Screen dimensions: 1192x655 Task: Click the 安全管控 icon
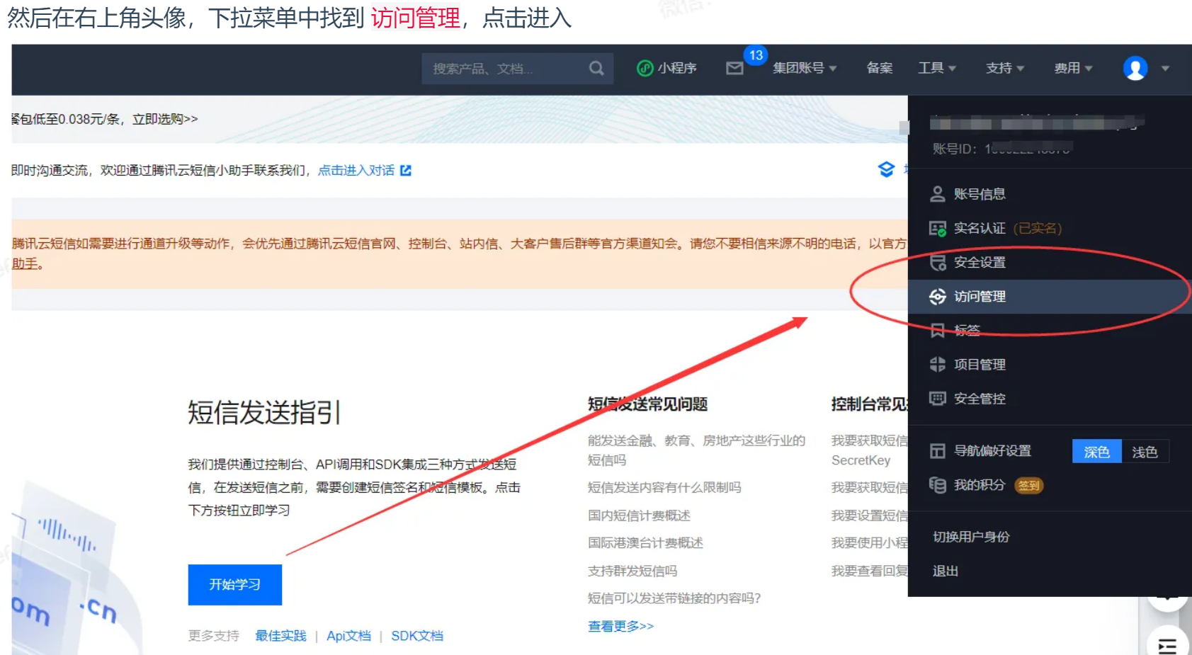[x=938, y=399]
